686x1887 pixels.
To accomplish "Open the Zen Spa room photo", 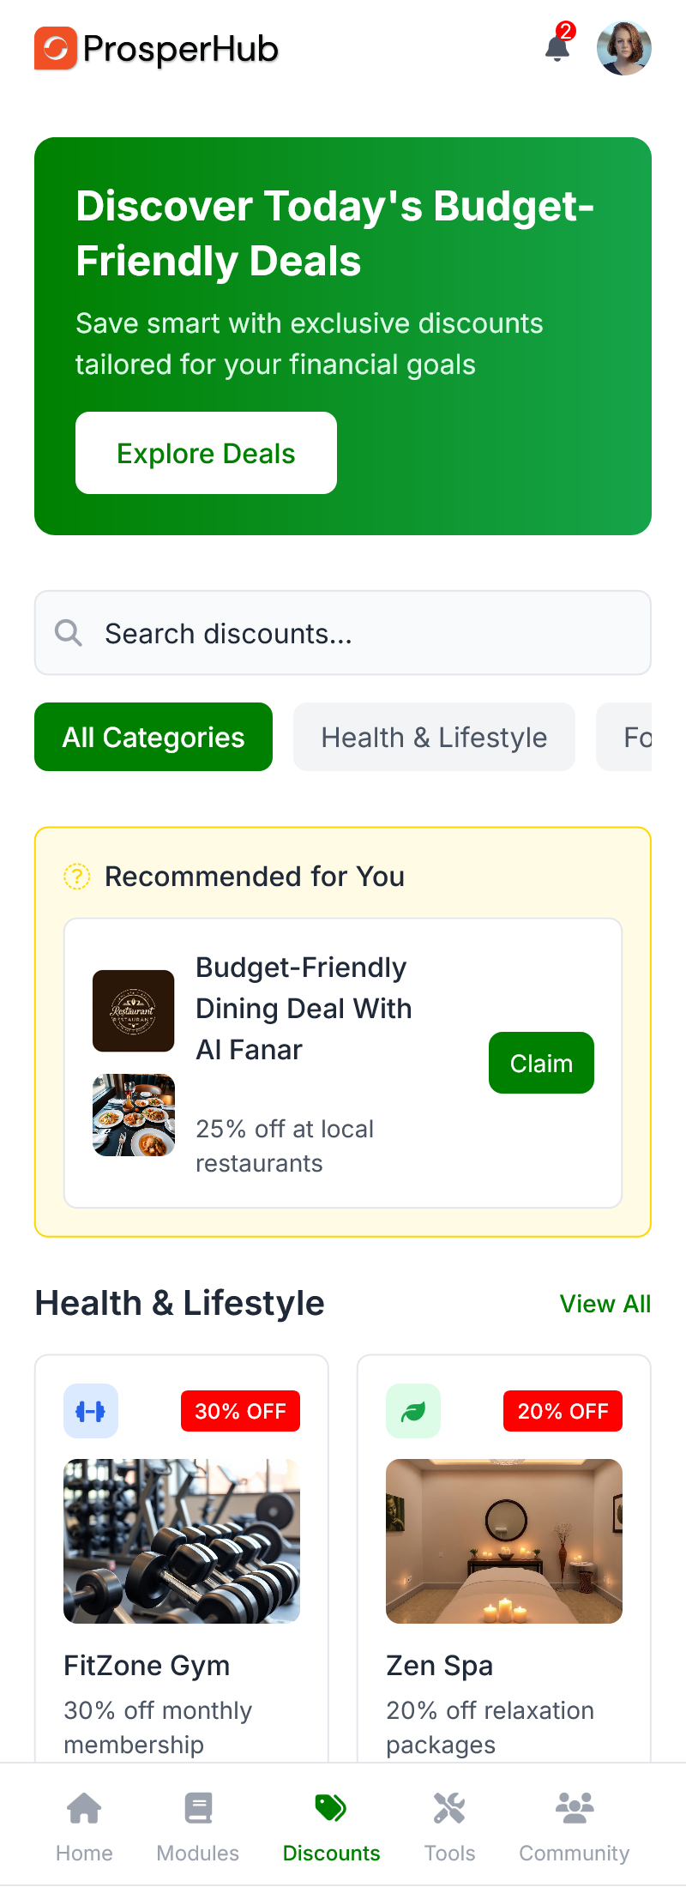I will (504, 1540).
